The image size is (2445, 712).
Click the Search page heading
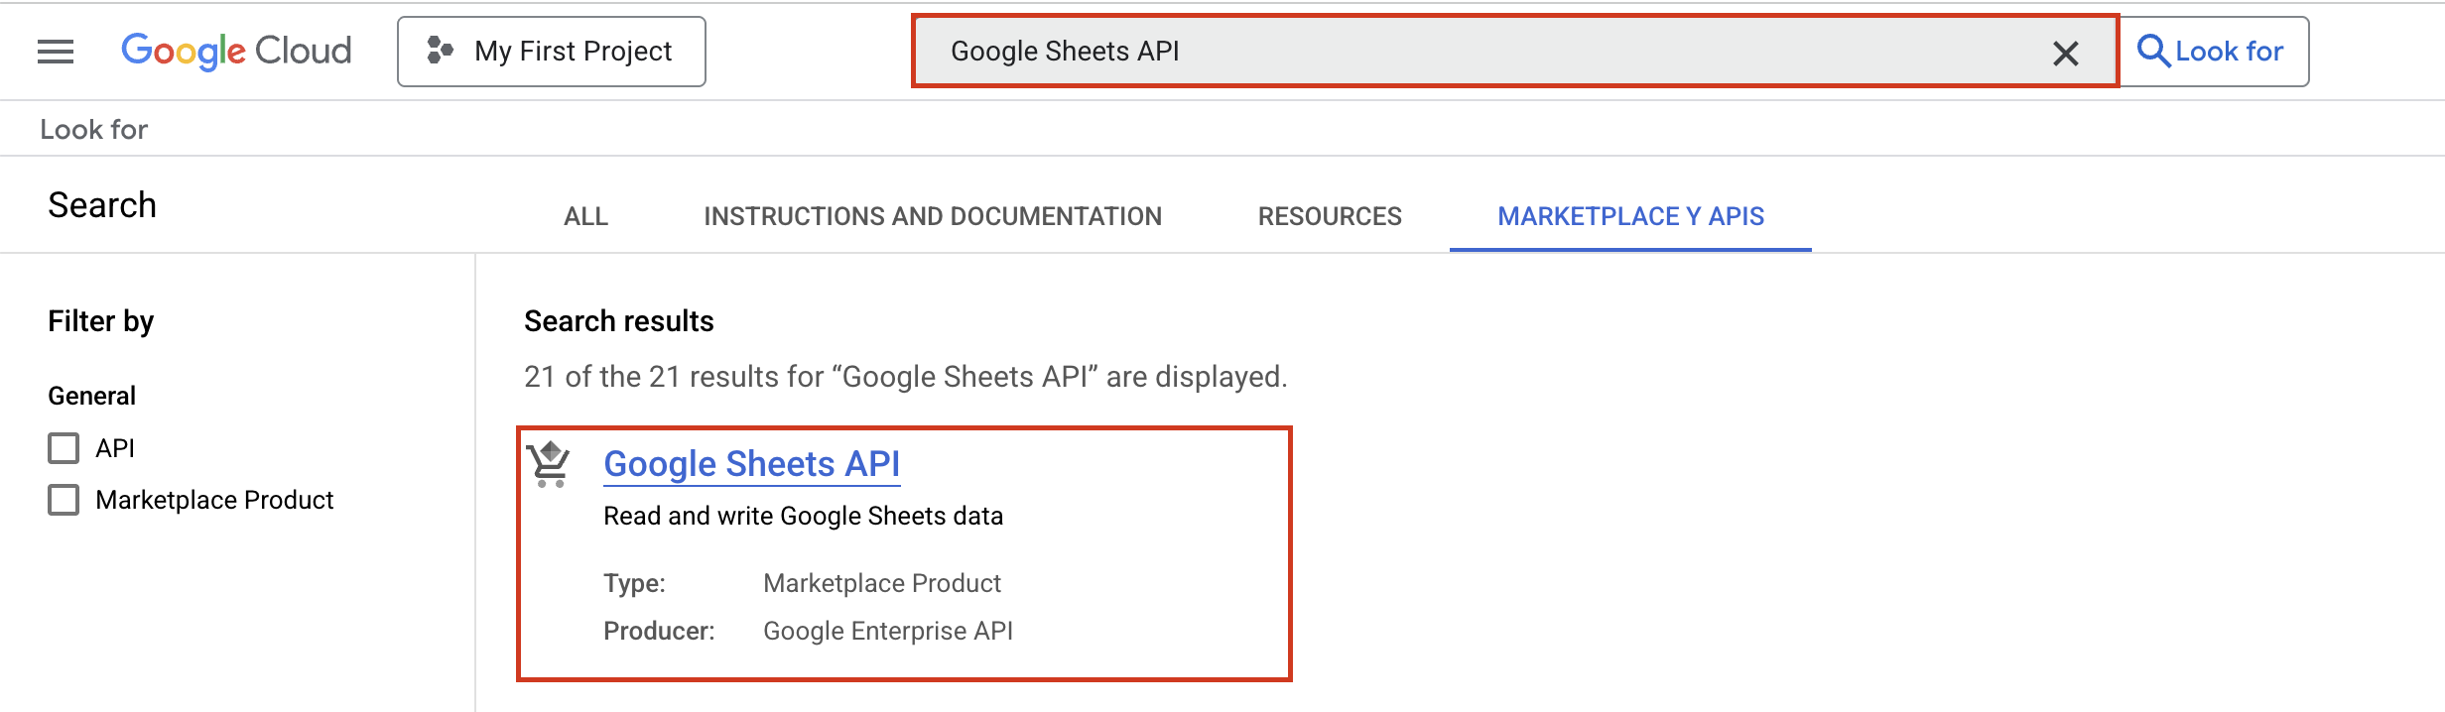coord(102,205)
